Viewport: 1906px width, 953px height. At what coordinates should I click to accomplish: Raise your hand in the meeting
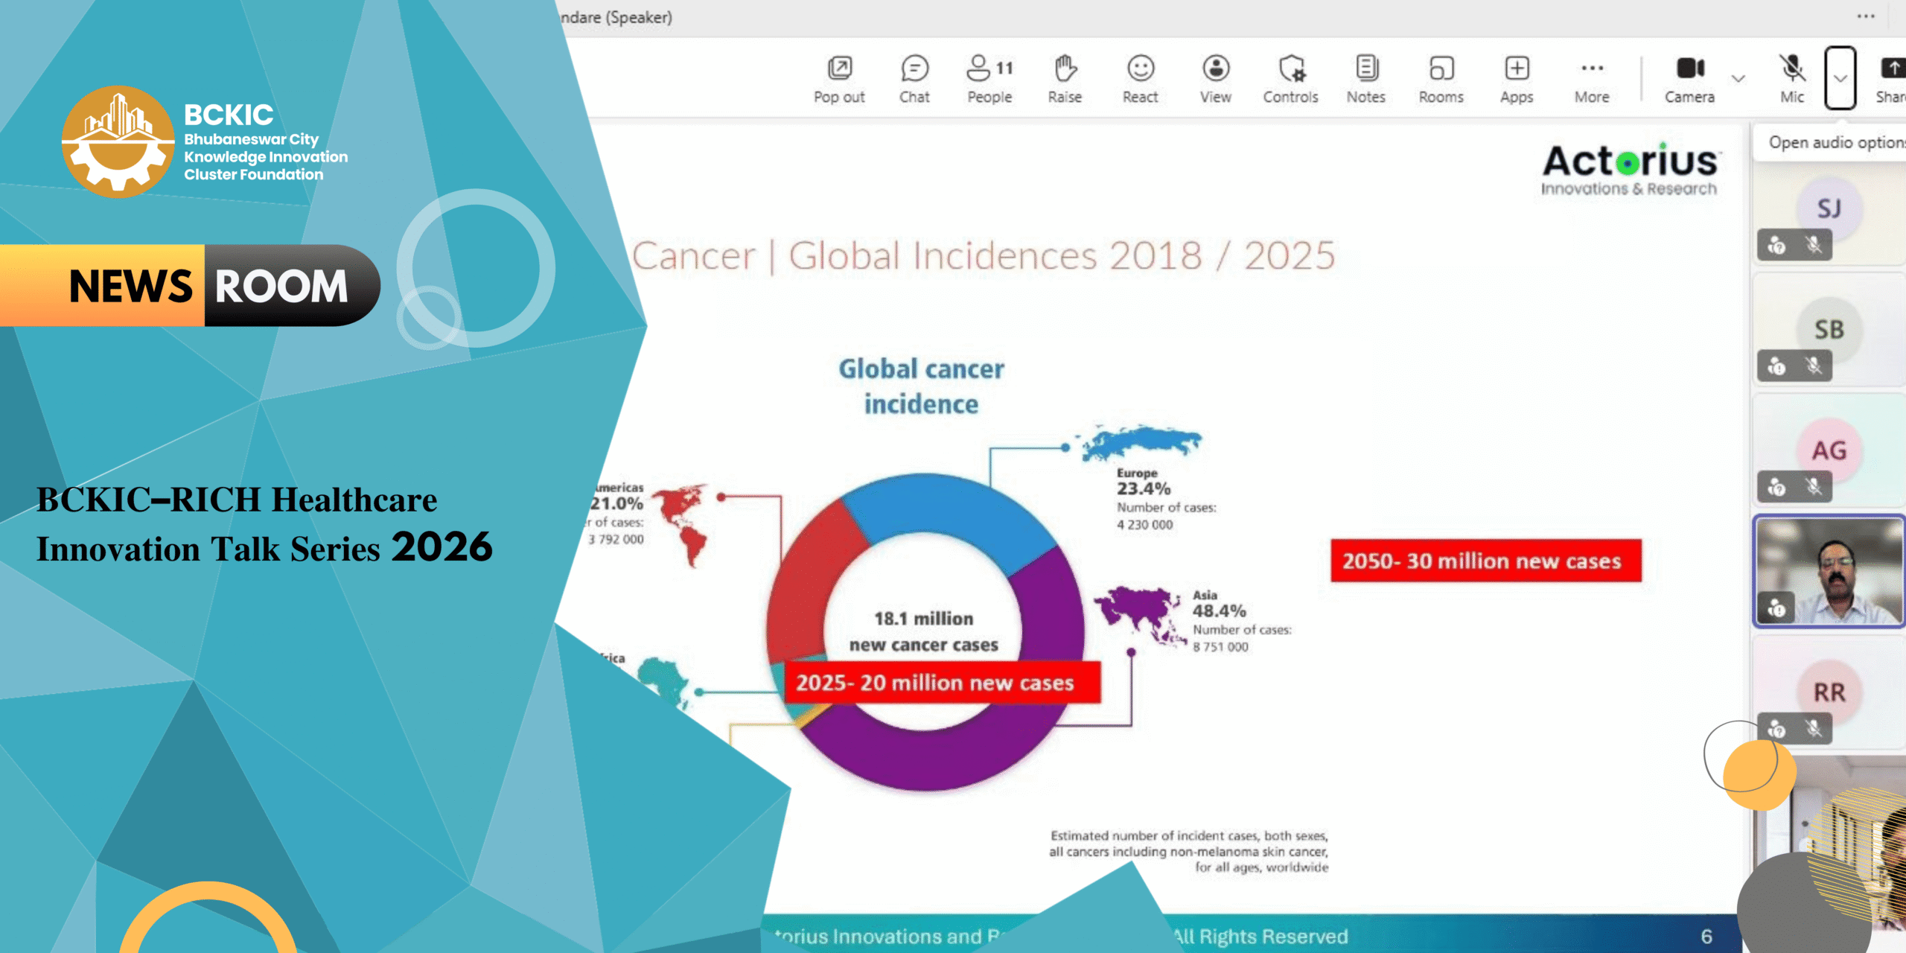[x=1065, y=78]
